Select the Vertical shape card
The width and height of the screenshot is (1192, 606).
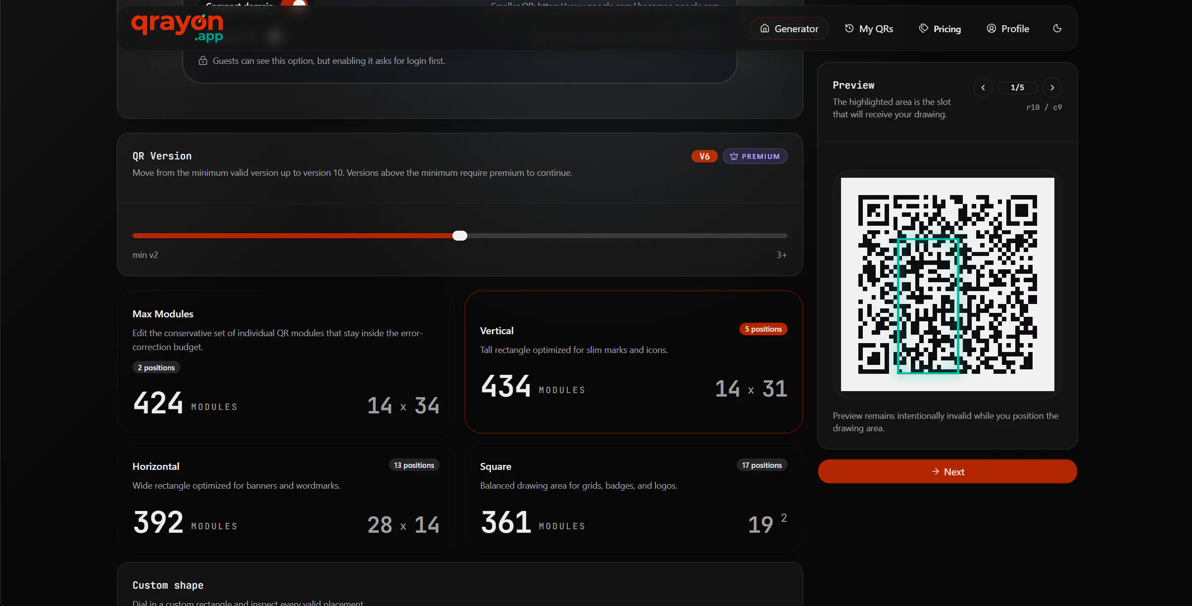[634, 362]
